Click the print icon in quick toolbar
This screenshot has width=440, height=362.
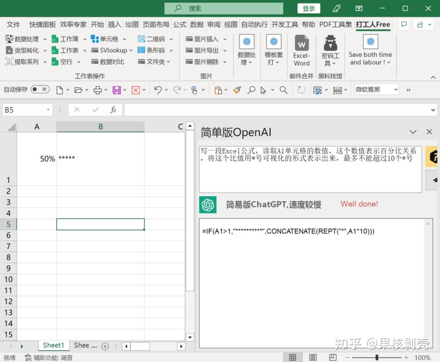pyautogui.click(x=98, y=90)
